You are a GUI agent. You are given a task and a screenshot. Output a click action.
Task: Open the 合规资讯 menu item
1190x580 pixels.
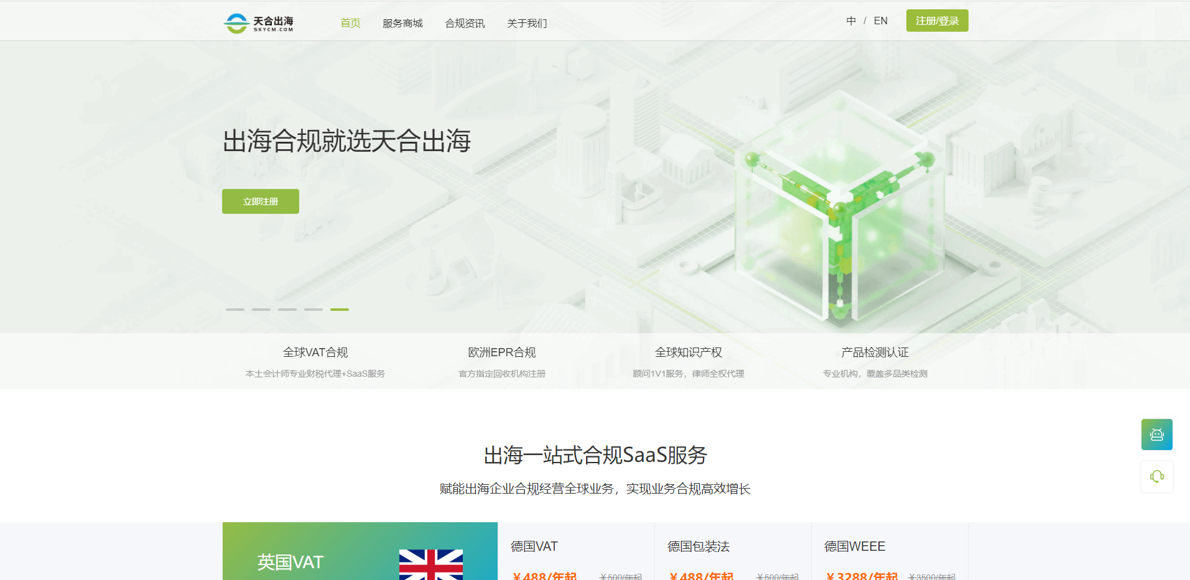[x=466, y=23]
